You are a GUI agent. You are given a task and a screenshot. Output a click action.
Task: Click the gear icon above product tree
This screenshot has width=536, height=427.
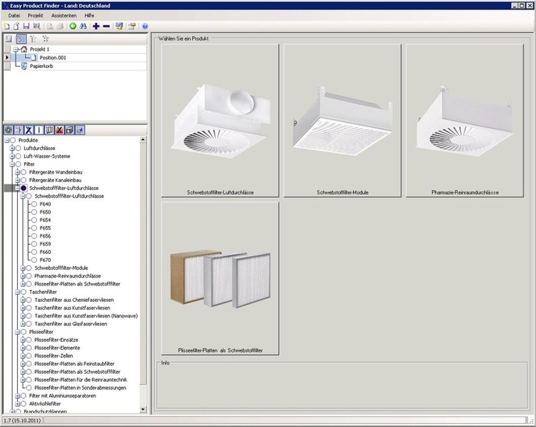coord(8,128)
